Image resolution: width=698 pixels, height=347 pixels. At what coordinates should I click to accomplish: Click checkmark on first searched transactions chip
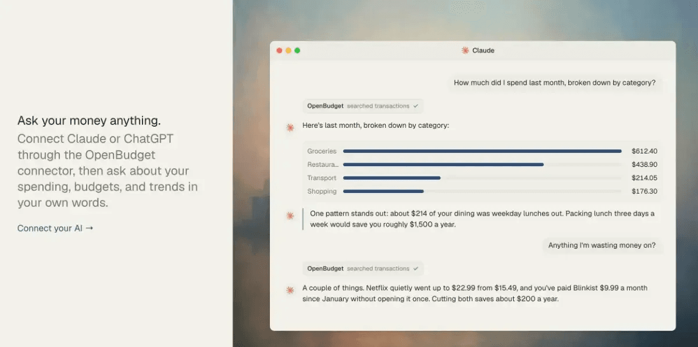(x=415, y=106)
